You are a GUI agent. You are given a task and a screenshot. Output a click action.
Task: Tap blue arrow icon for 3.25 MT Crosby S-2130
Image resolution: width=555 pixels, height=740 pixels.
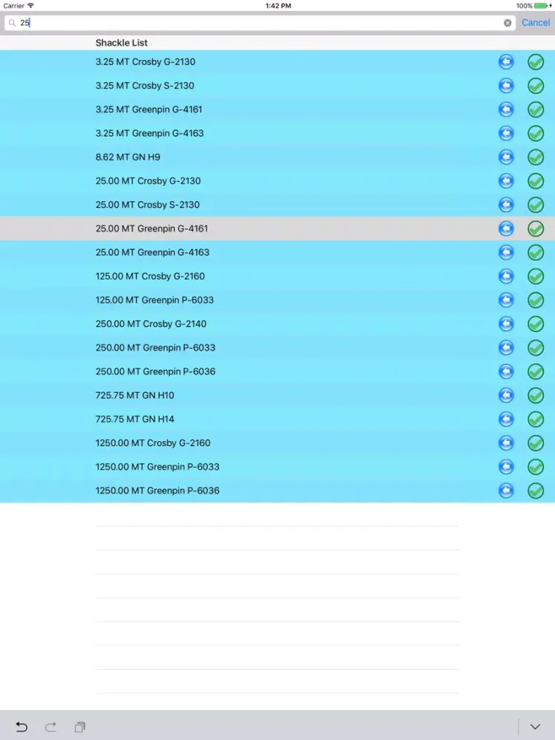[506, 85]
